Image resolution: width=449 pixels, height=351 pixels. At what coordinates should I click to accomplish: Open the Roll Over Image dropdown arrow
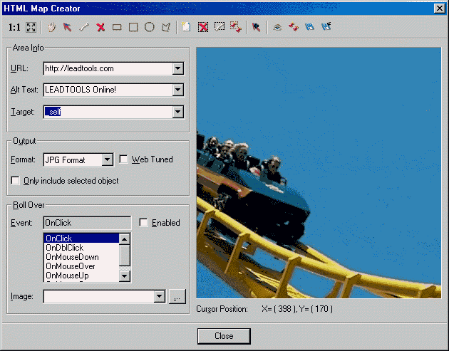click(159, 296)
